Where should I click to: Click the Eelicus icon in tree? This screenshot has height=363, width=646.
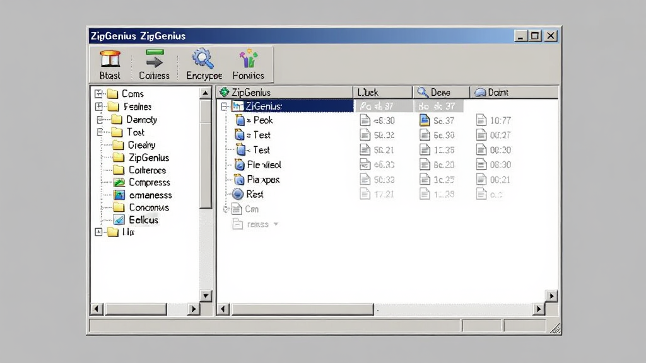[119, 220]
